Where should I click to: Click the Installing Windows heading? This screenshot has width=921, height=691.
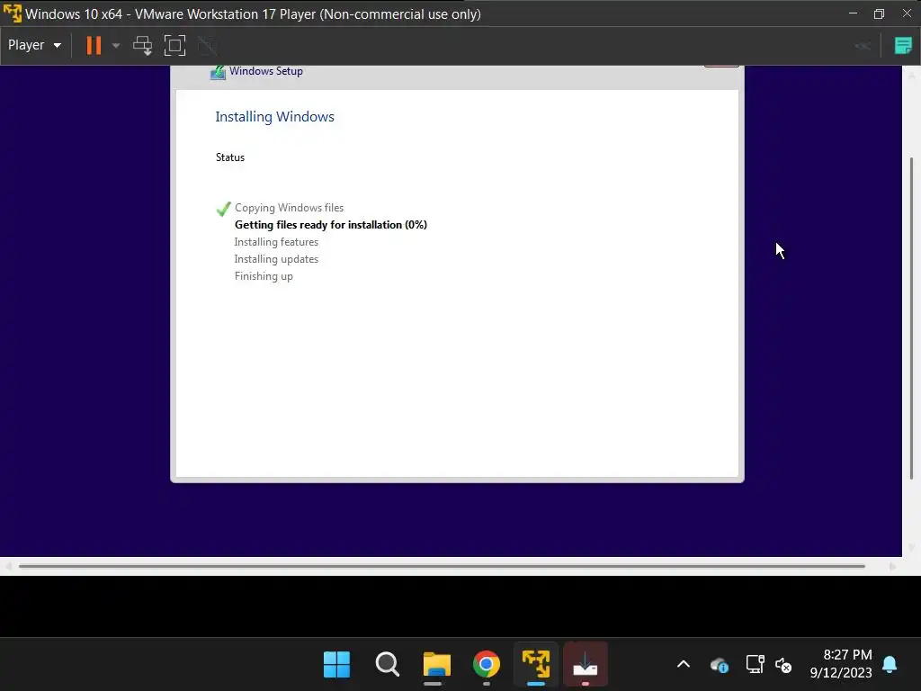tap(274, 116)
